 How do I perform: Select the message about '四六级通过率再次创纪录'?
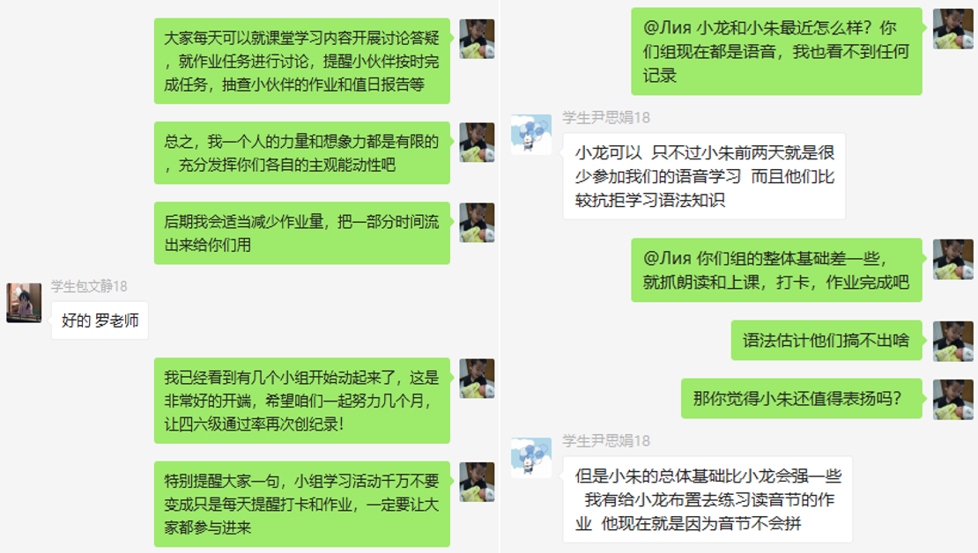pyautogui.click(x=302, y=401)
